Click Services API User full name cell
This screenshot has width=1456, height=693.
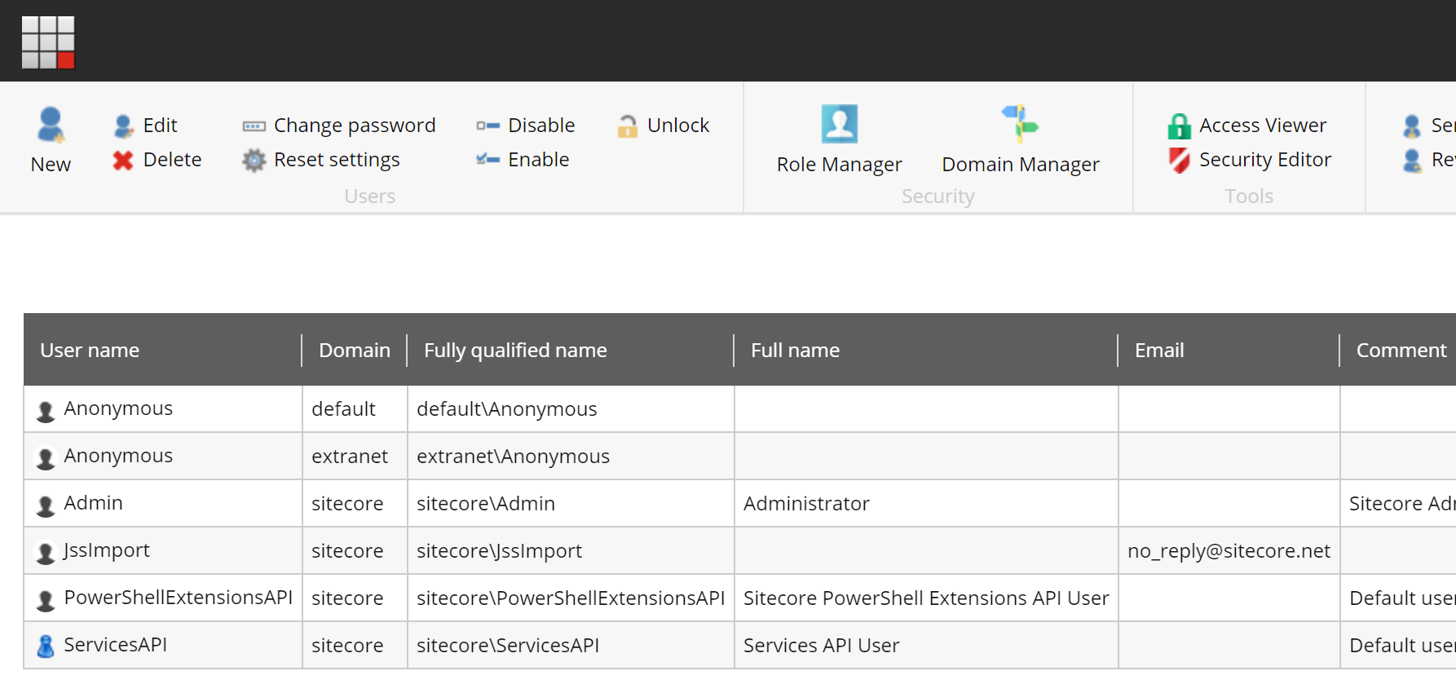926,646
